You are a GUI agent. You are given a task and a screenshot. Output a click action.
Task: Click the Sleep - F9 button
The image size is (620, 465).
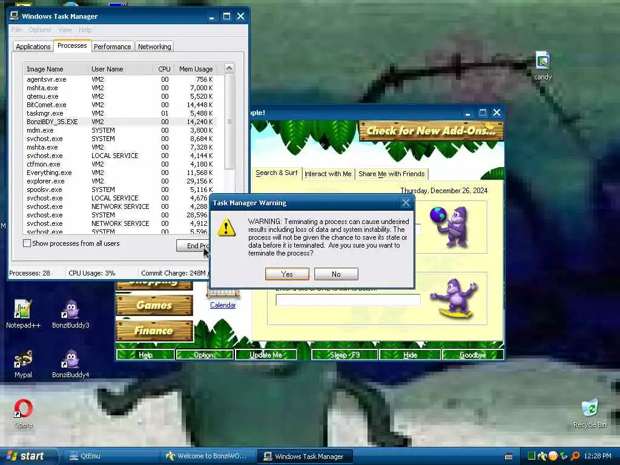[x=345, y=355]
